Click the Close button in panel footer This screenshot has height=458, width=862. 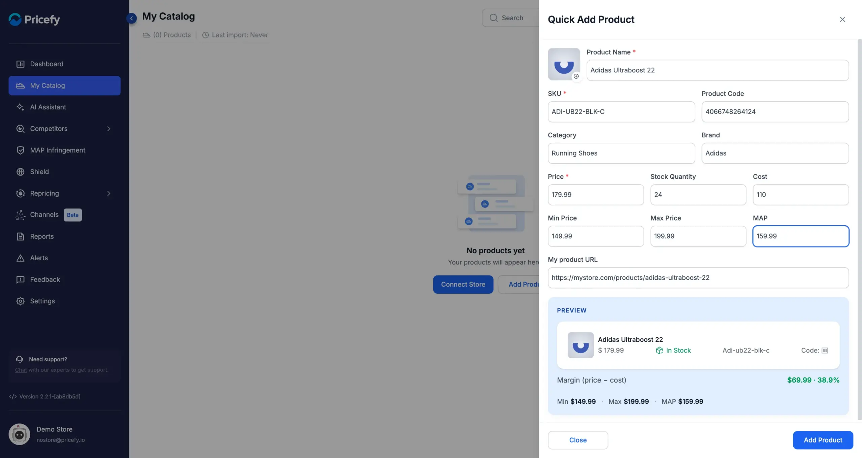[x=578, y=440]
